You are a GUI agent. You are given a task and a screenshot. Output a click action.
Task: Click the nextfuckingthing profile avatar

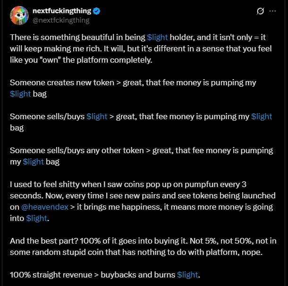coord(19,16)
